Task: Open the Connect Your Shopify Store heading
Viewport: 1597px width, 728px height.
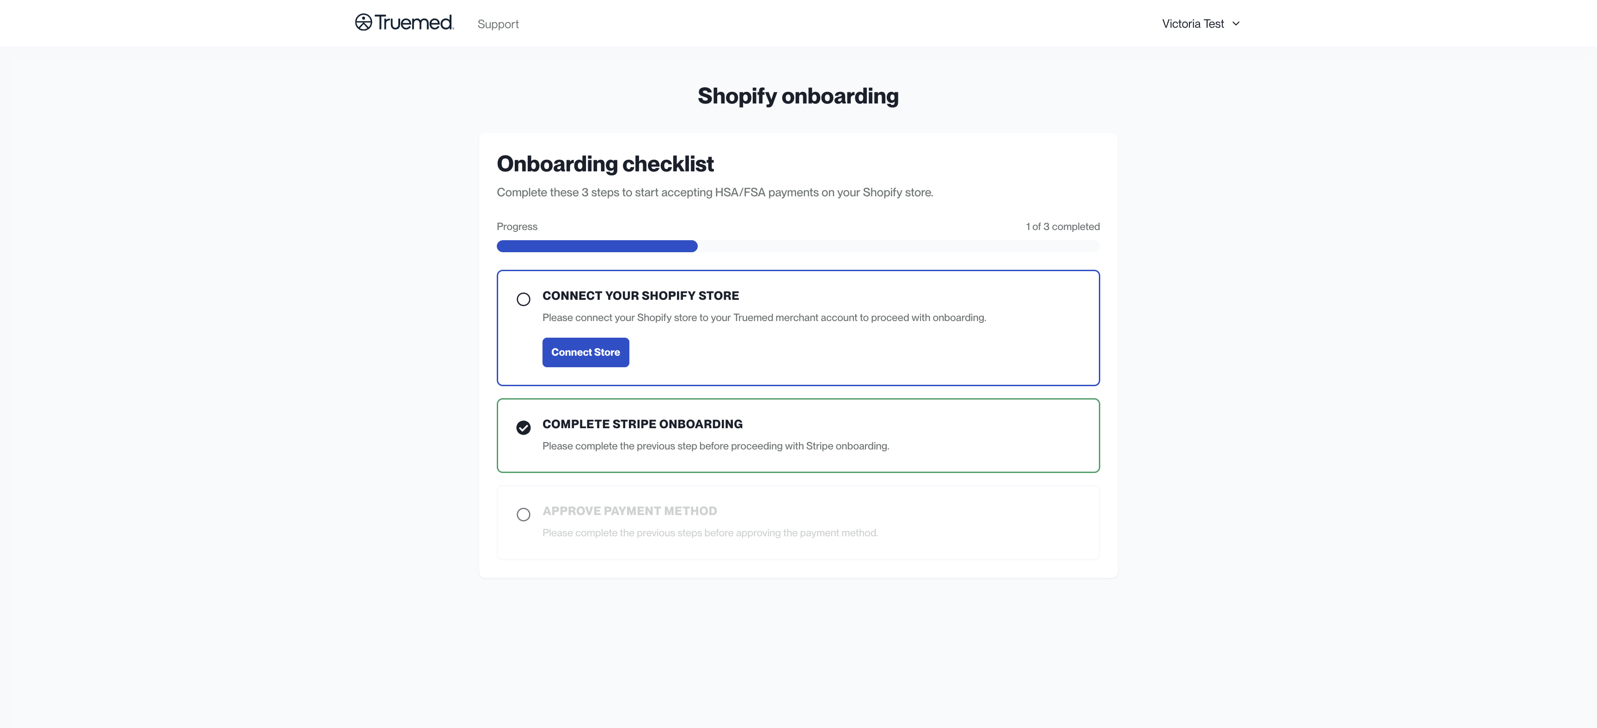Action: [640, 296]
